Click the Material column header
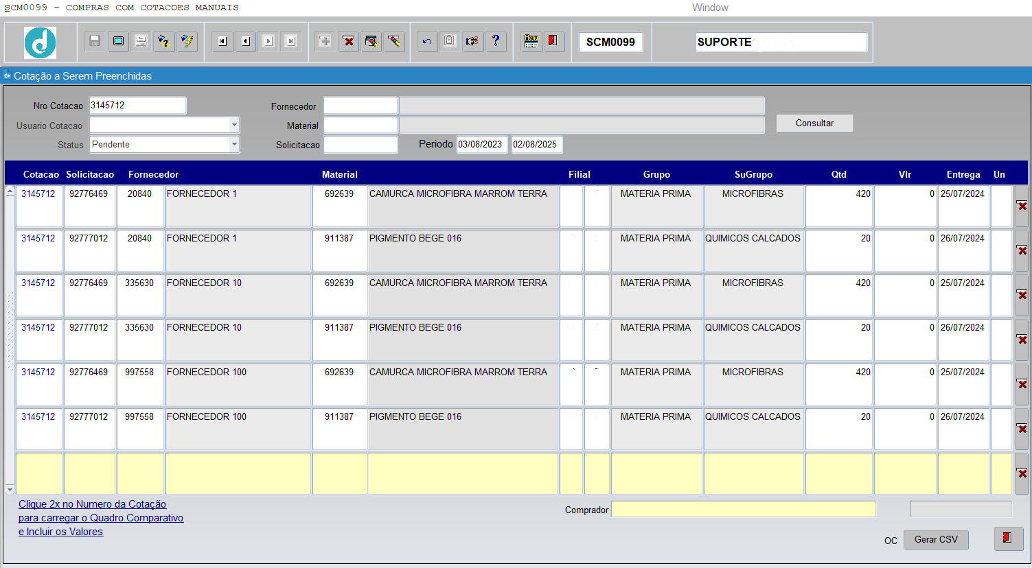This screenshot has height=568, width=1032. tap(340, 174)
